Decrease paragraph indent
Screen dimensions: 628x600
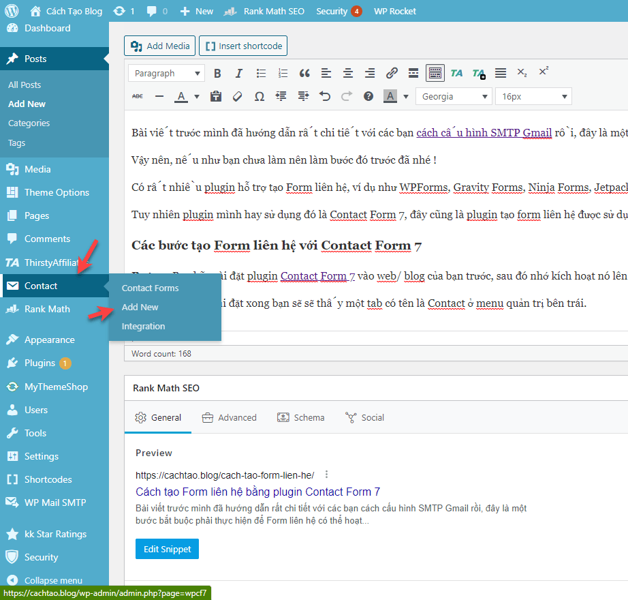281,97
